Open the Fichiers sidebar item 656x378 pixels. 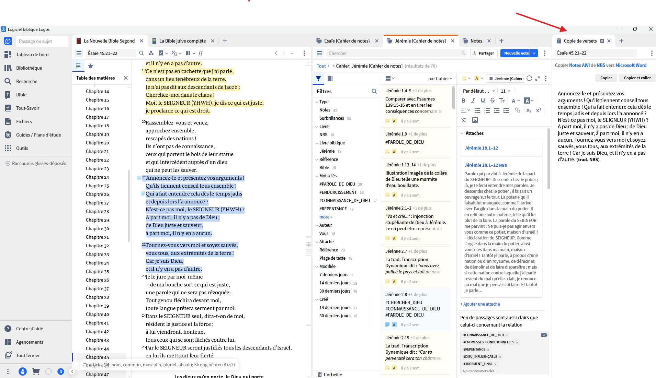(24, 121)
